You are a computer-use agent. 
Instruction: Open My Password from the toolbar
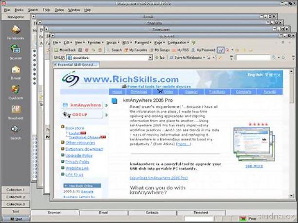point(204,50)
